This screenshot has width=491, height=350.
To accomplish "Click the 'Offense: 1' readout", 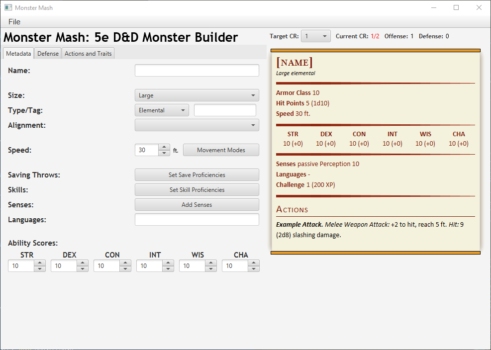I will tap(399, 36).
